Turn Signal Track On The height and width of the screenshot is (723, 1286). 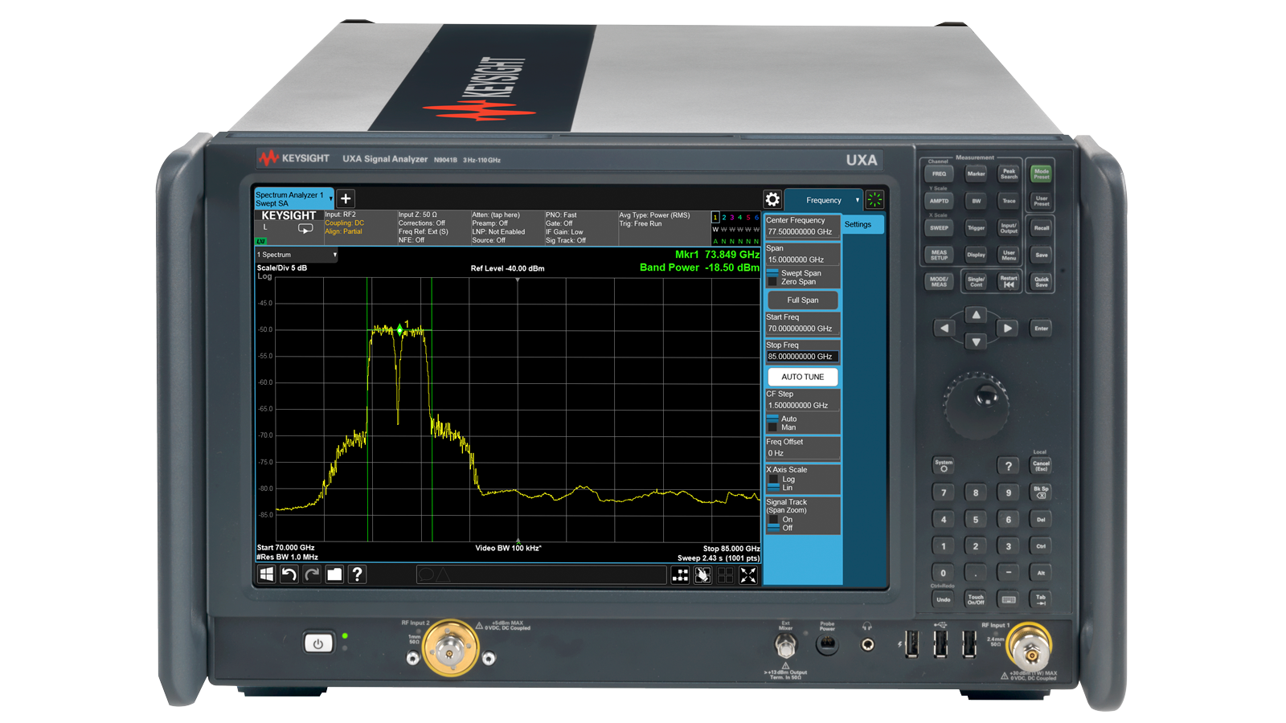(781, 519)
